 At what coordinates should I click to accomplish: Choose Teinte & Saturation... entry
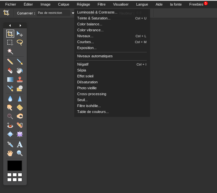(112, 18)
